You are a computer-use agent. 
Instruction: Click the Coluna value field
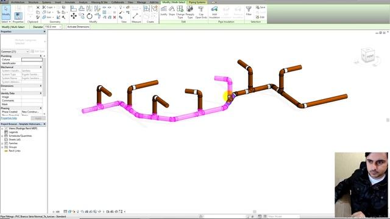click(x=32, y=60)
